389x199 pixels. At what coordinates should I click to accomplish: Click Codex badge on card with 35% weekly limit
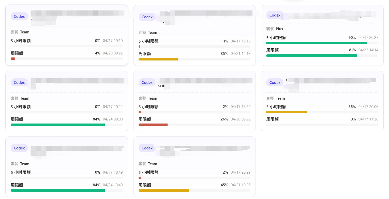(147, 17)
